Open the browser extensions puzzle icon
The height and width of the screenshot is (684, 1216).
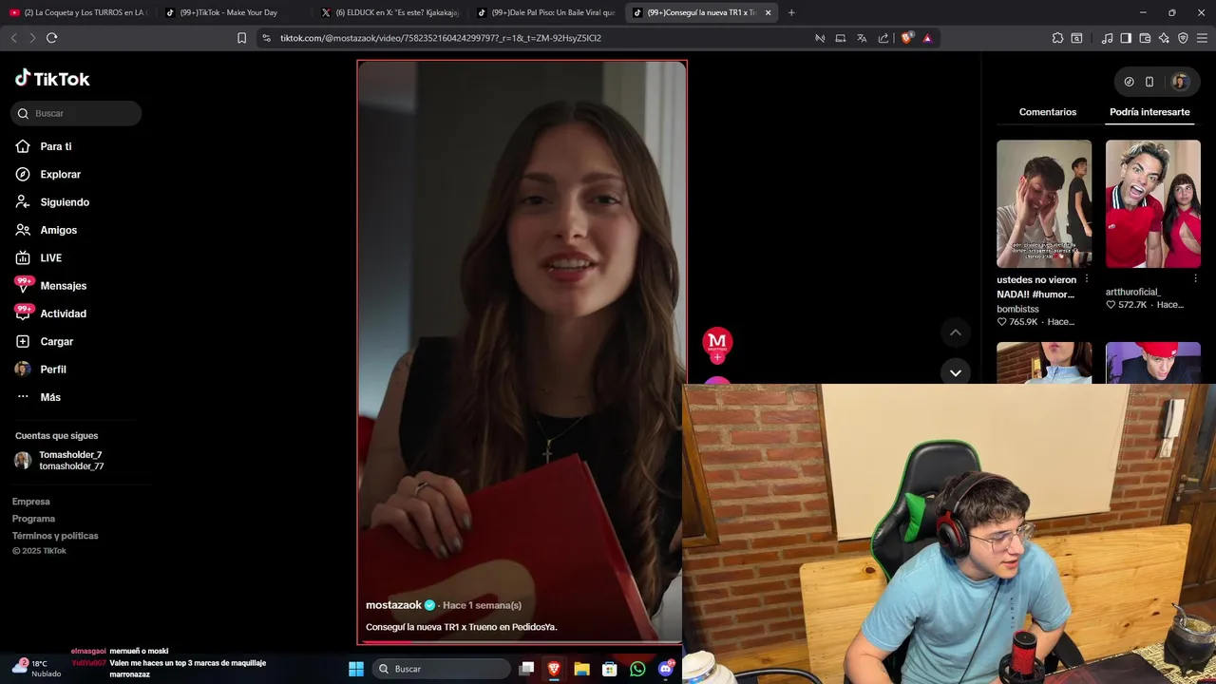(x=1057, y=38)
